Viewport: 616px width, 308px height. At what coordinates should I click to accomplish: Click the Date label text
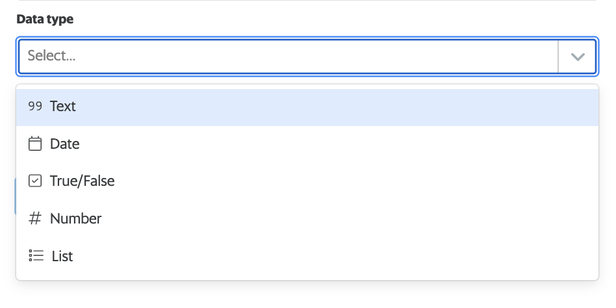point(64,144)
